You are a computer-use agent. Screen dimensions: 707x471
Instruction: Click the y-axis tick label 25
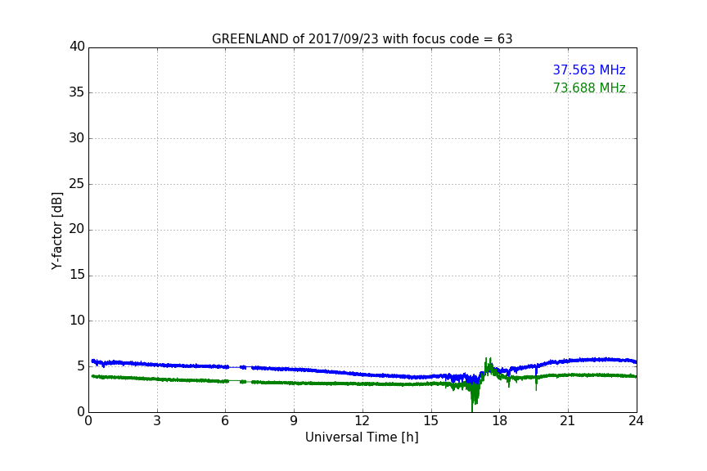pyautogui.click(x=77, y=184)
